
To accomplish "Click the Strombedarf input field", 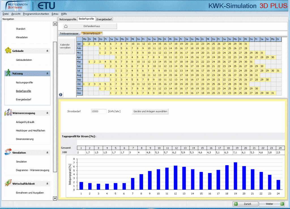I will pos(98,111).
